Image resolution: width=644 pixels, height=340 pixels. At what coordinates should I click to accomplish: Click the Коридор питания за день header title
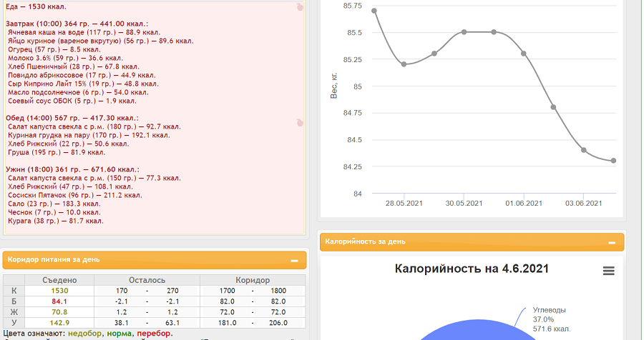(54, 259)
